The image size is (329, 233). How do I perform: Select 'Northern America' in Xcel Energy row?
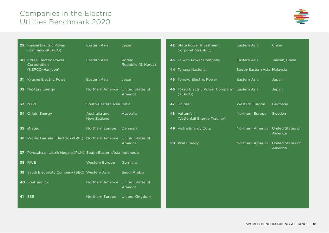tap(252, 143)
